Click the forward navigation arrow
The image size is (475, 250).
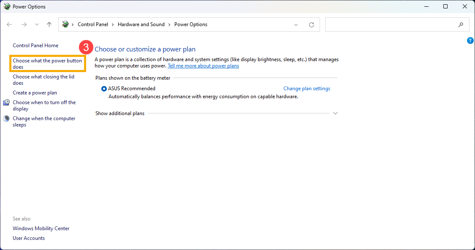pyautogui.click(x=24, y=24)
